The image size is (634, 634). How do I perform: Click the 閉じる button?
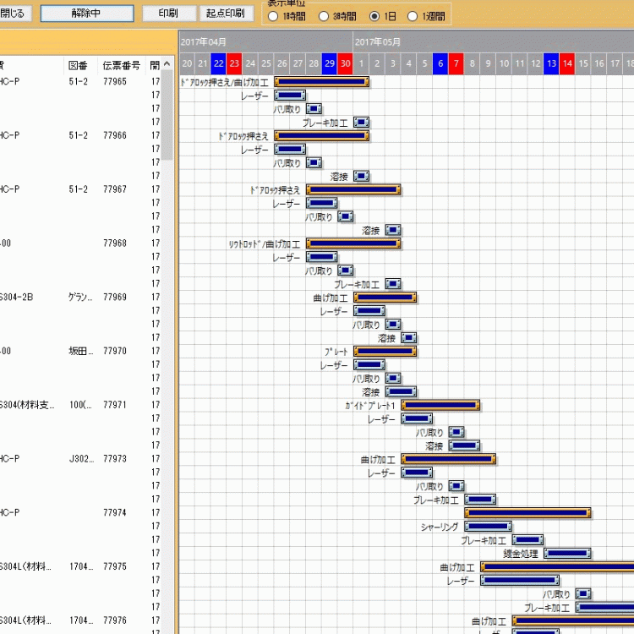(15, 13)
